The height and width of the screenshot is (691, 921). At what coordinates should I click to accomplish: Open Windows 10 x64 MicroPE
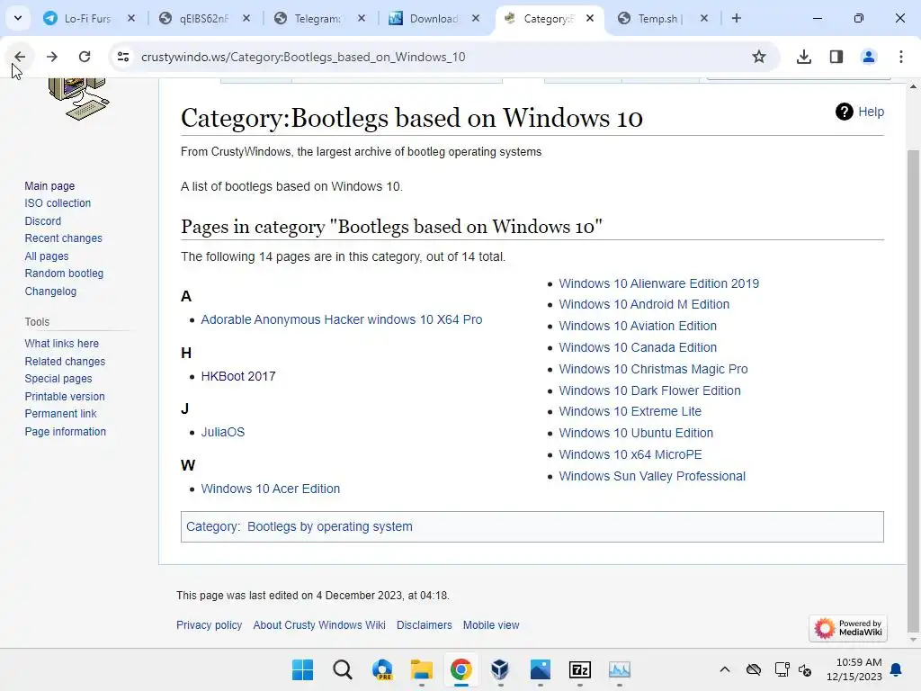point(630,454)
